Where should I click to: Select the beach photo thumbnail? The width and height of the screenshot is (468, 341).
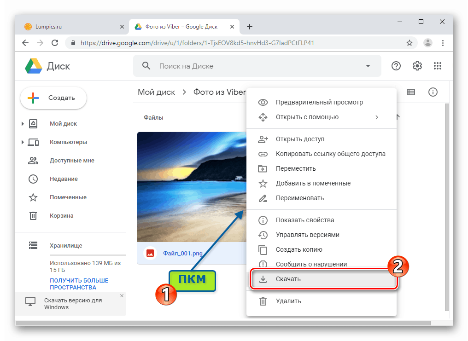192,187
